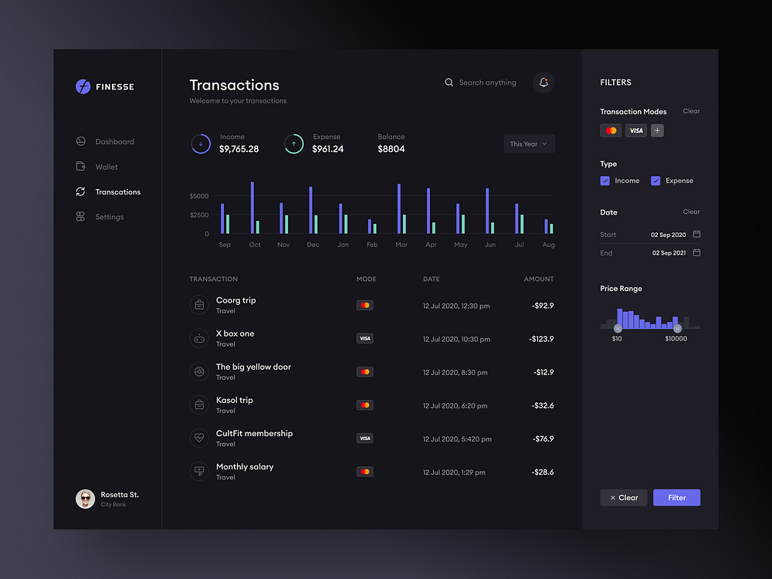Open the End date calendar picker
The image size is (772, 579).
(x=696, y=252)
